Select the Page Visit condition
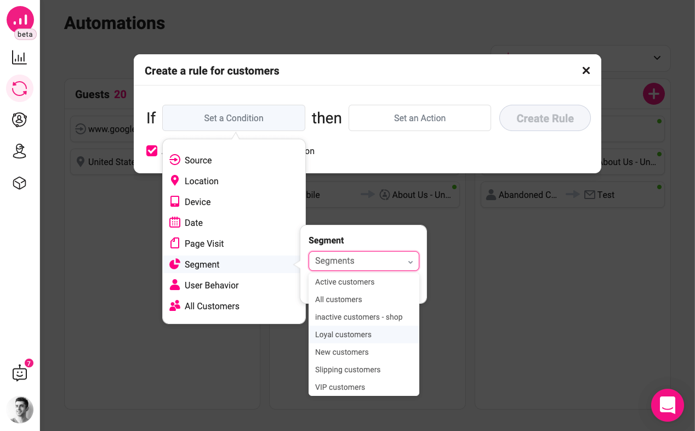This screenshot has height=431, width=695. pyautogui.click(x=234, y=243)
